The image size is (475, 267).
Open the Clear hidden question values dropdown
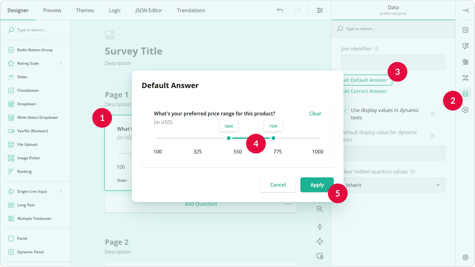(393, 185)
